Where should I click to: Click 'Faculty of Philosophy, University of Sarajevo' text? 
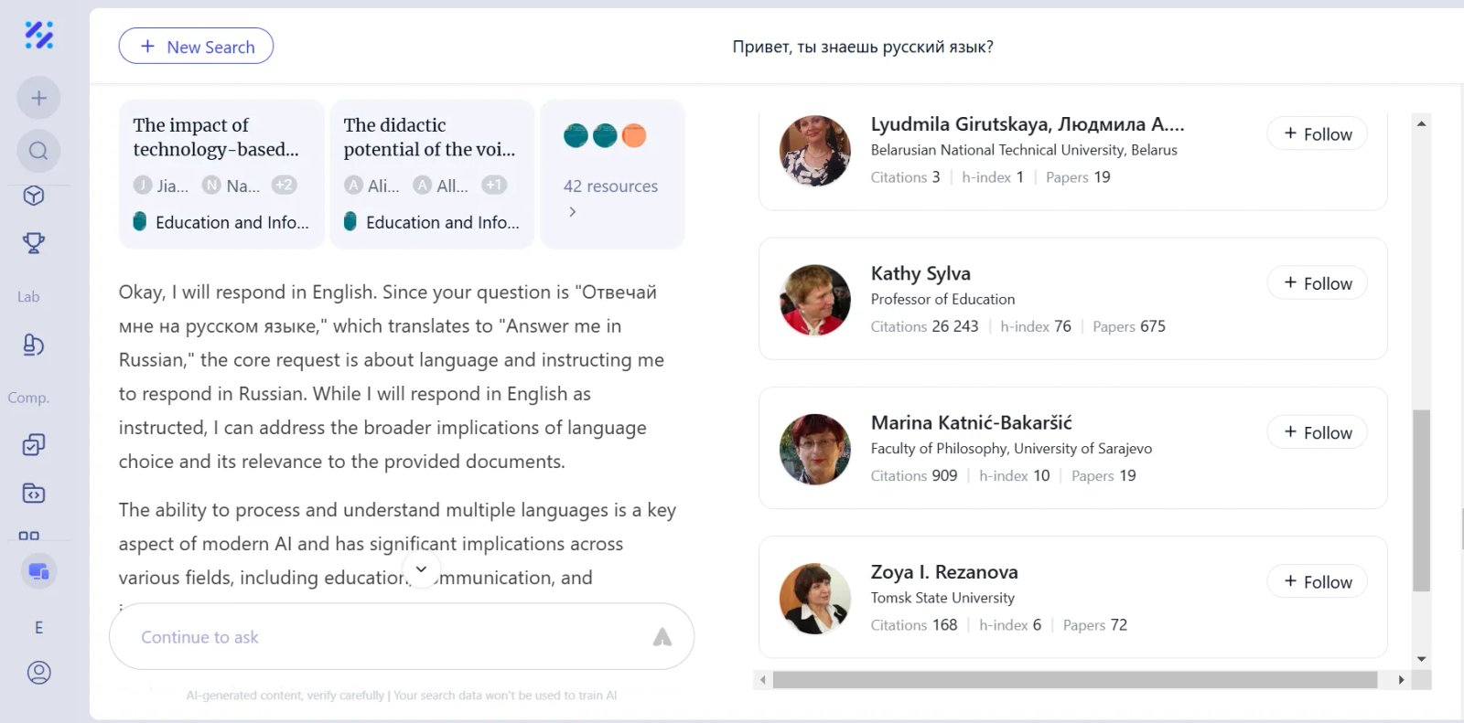click(x=1011, y=448)
